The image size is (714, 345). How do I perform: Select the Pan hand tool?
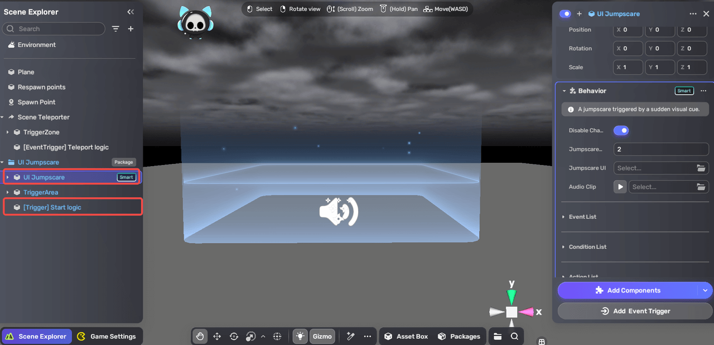200,336
